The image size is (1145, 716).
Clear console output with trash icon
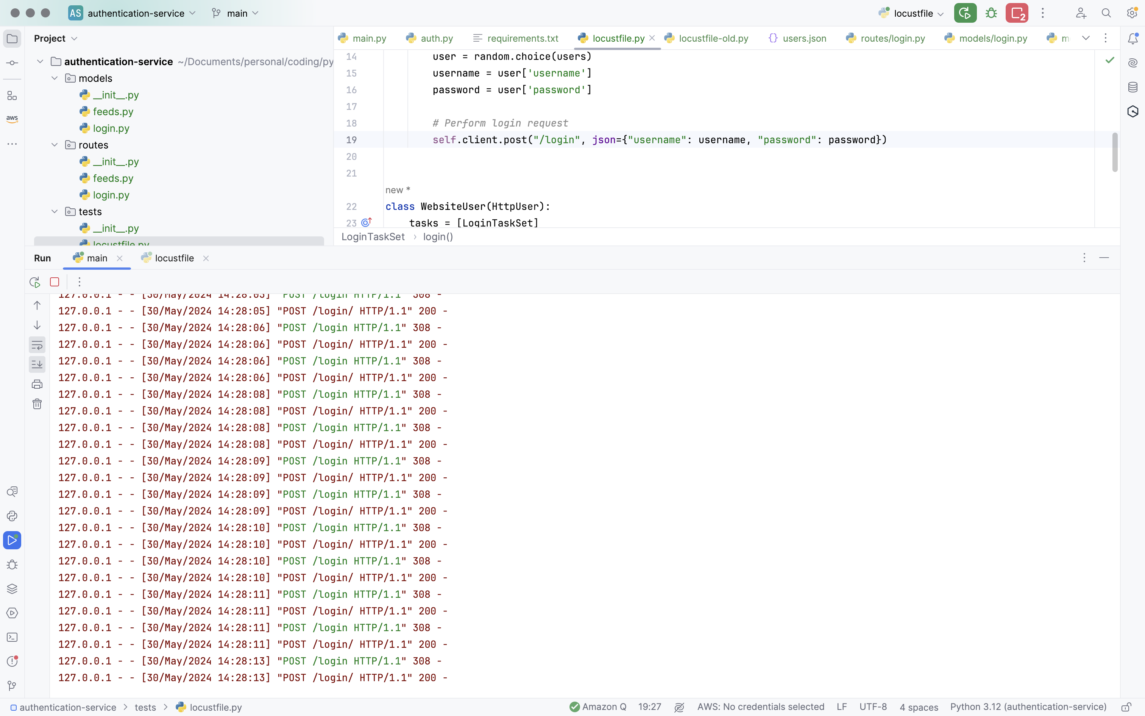coord(37,404)
